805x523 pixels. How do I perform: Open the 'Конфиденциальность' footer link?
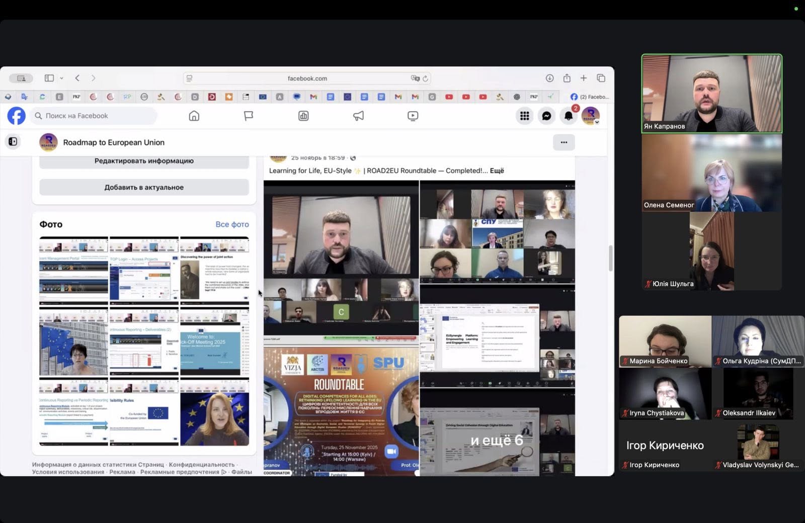click(x=202, y=465)
